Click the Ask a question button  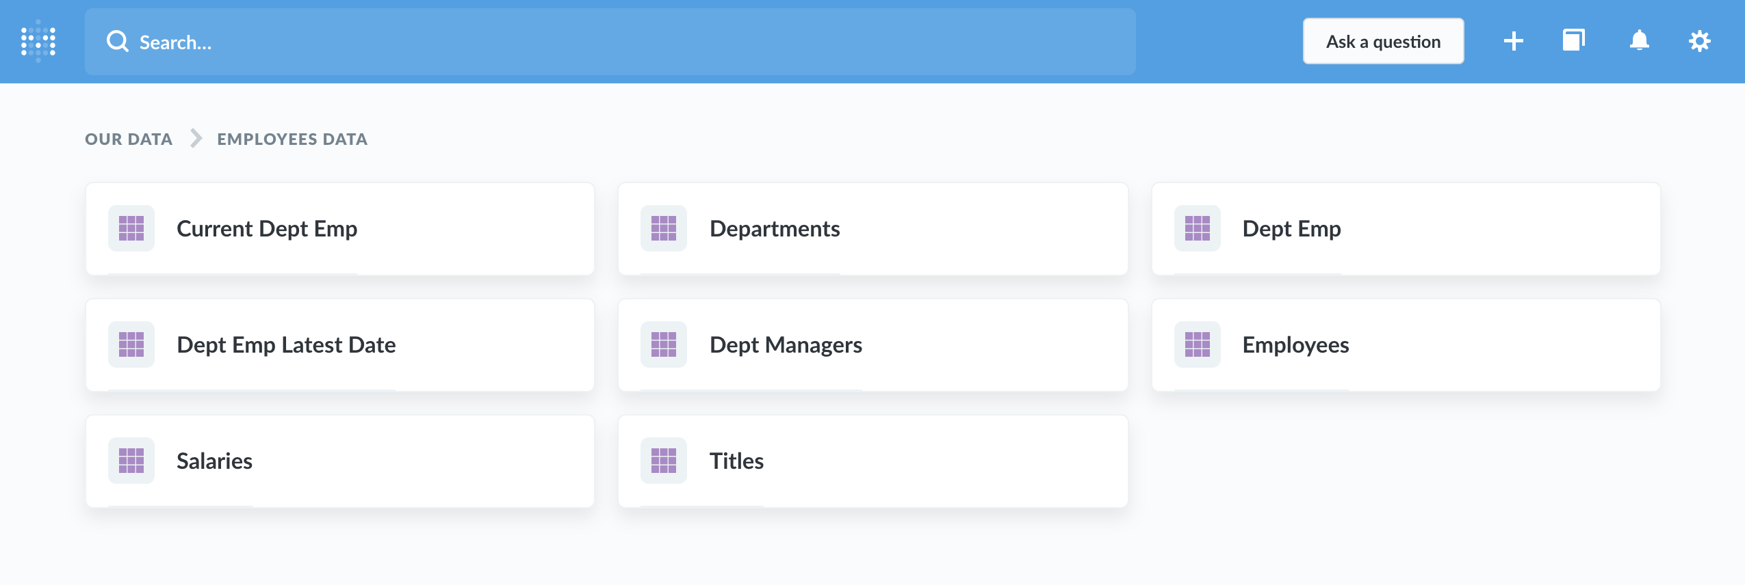pyautogui.click(x=1383, y=42)
